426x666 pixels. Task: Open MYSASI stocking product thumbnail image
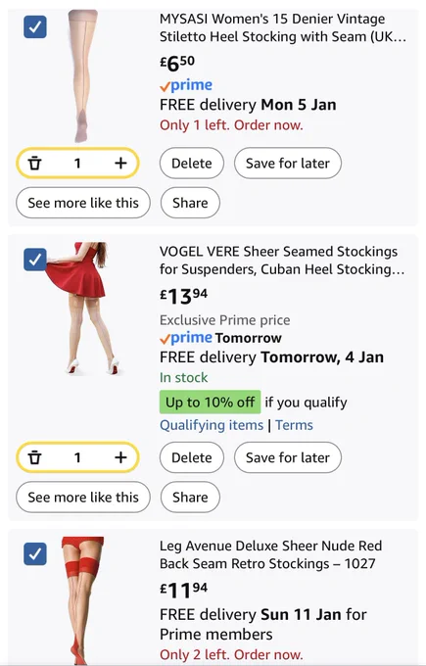coord(83,76)
